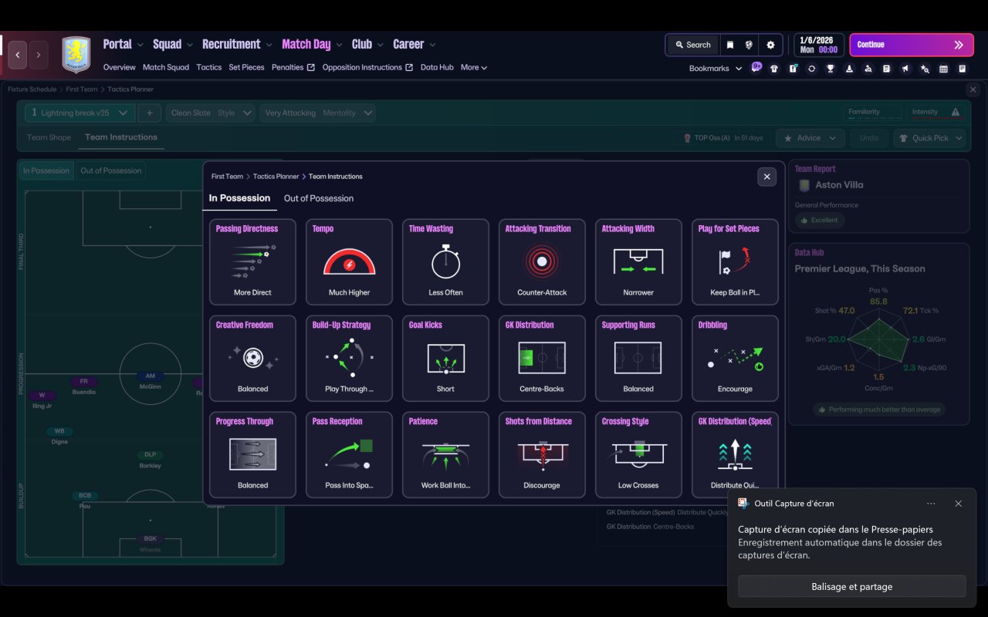Click the back navigation arrow

(17, 55)
